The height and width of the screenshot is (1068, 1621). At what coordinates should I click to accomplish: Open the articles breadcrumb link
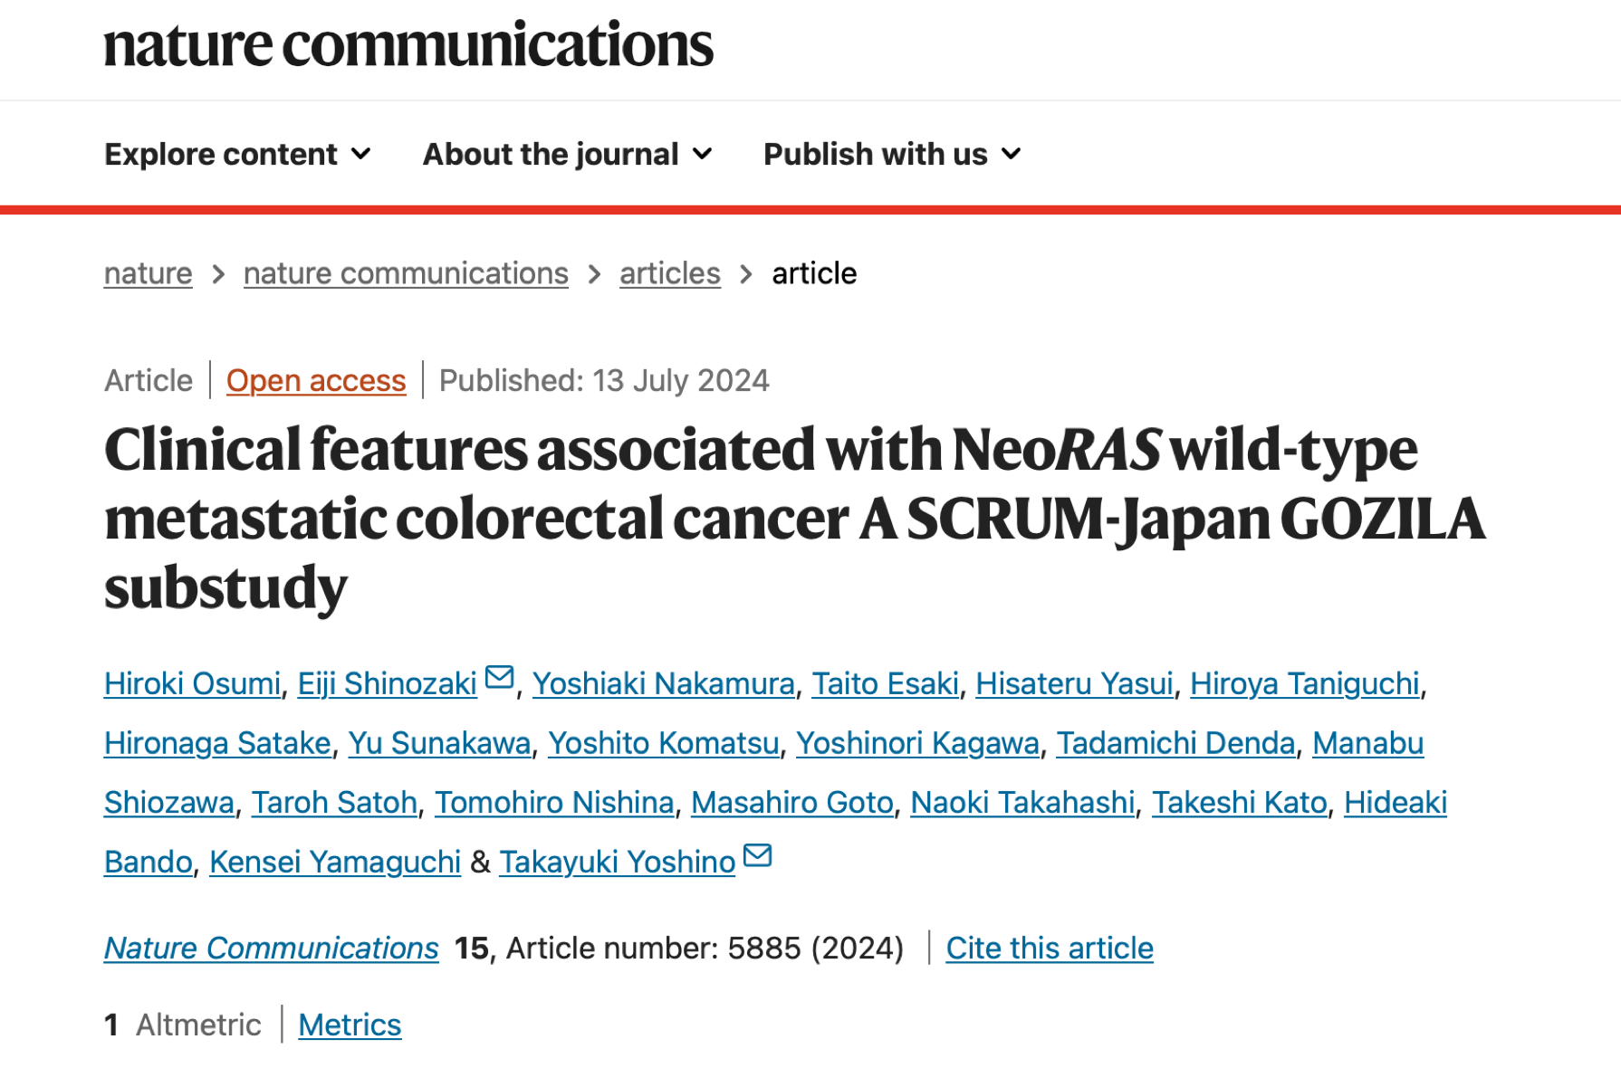tap(669, 272)
